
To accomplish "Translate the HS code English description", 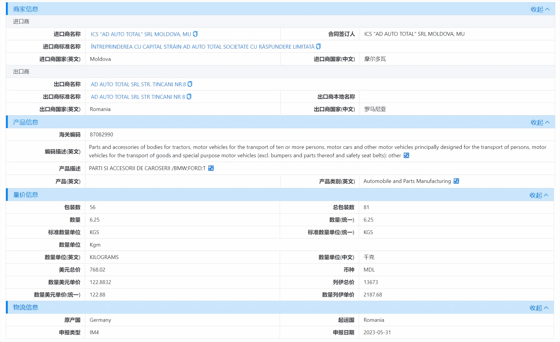I will [406, 155].
